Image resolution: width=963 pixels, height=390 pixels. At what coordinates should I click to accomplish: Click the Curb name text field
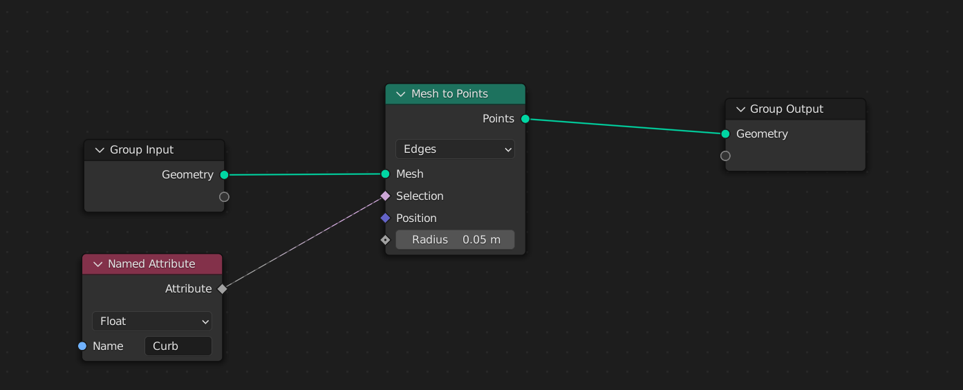178,346
